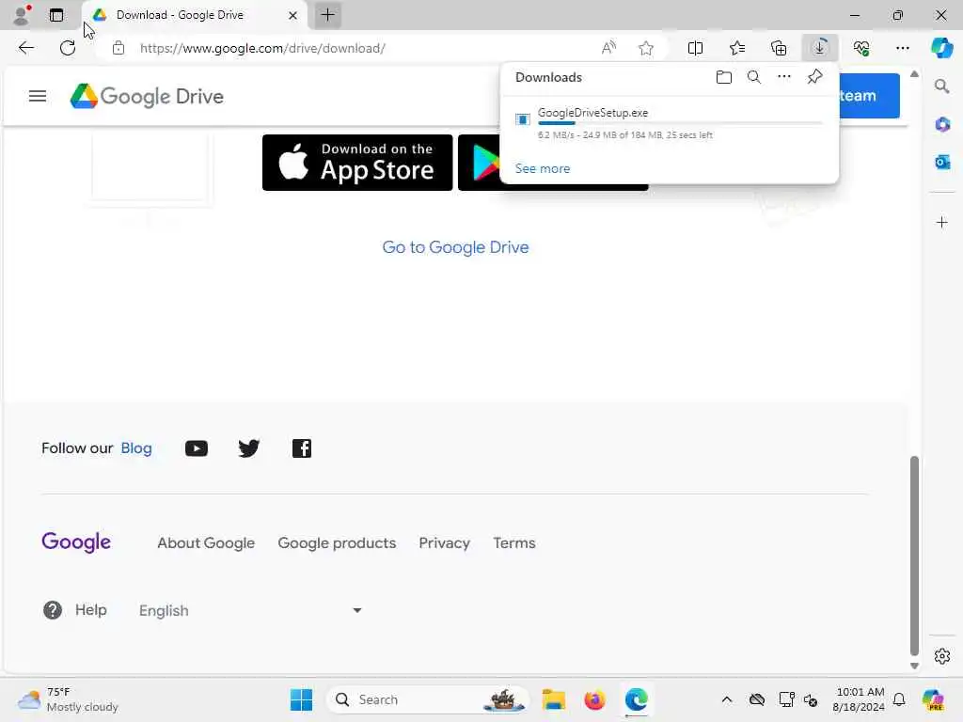This screenshot has width=963, height=722.
Task: Pin the Downloads panel
Action: pos(814,77)
